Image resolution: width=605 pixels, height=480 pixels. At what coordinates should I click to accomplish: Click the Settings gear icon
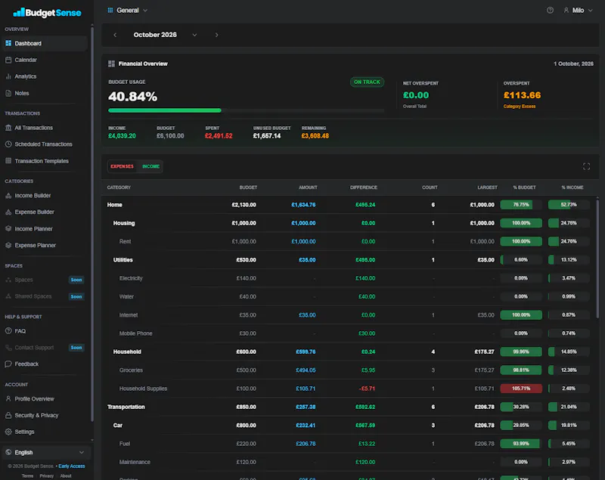(x=8, y=432)
